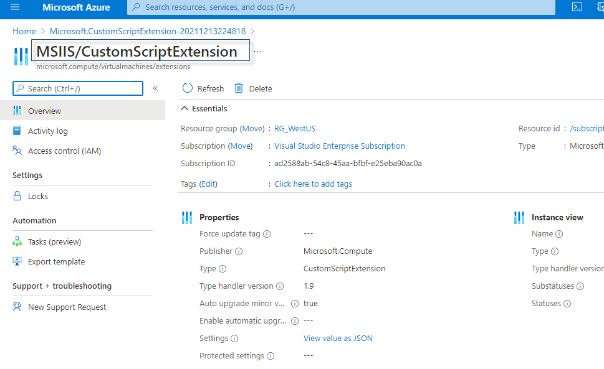Click the Type handler version value 1.9
Image resolution: width=604 pixels, height=369 pixels.
pos(309,286)
